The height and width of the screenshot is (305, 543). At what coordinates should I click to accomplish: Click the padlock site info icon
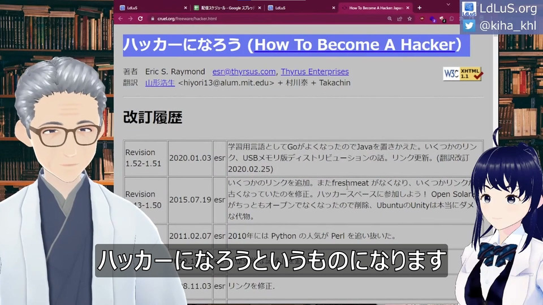pyautogui.click(x=152, y=19)
